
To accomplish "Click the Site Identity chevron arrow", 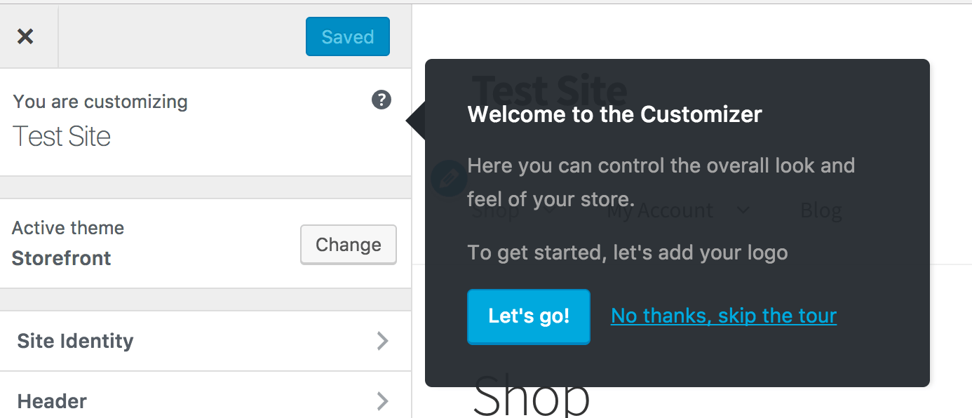I will pos(382,341).
